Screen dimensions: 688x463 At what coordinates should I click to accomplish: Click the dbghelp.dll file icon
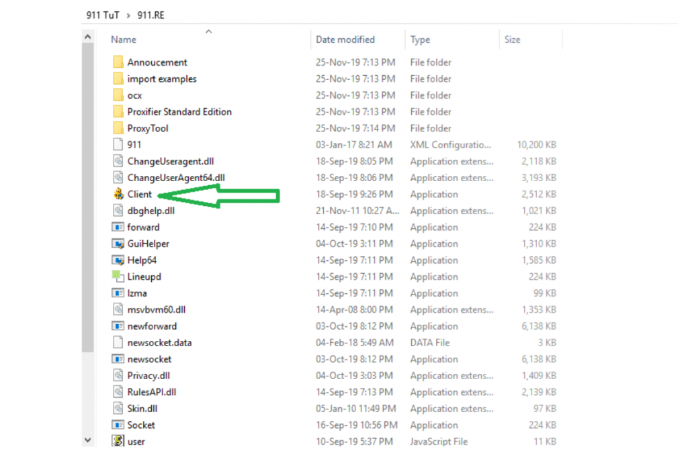[x=118, y=210]
